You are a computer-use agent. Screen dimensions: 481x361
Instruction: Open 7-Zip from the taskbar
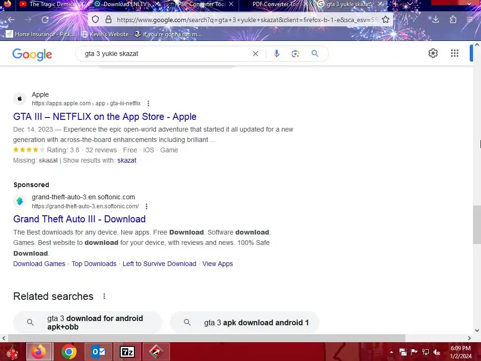point(127,352)
